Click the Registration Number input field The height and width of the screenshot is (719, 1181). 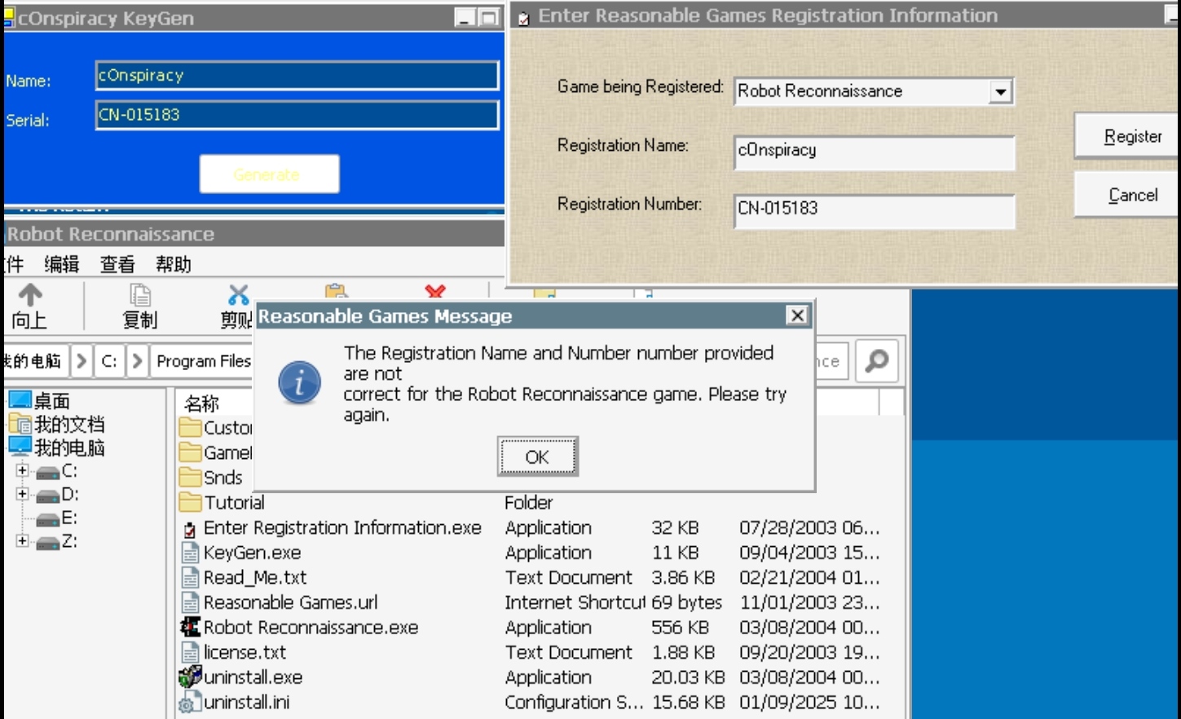[875, 211]
